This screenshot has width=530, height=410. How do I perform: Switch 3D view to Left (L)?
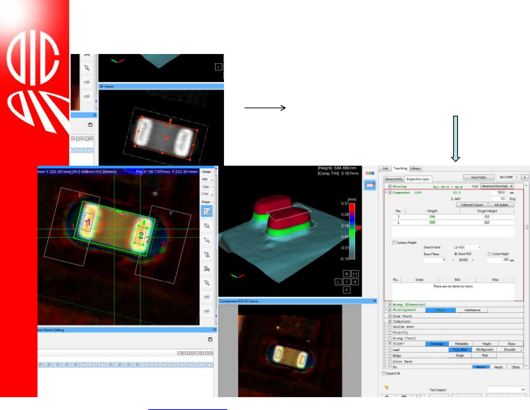pos(338,282)
